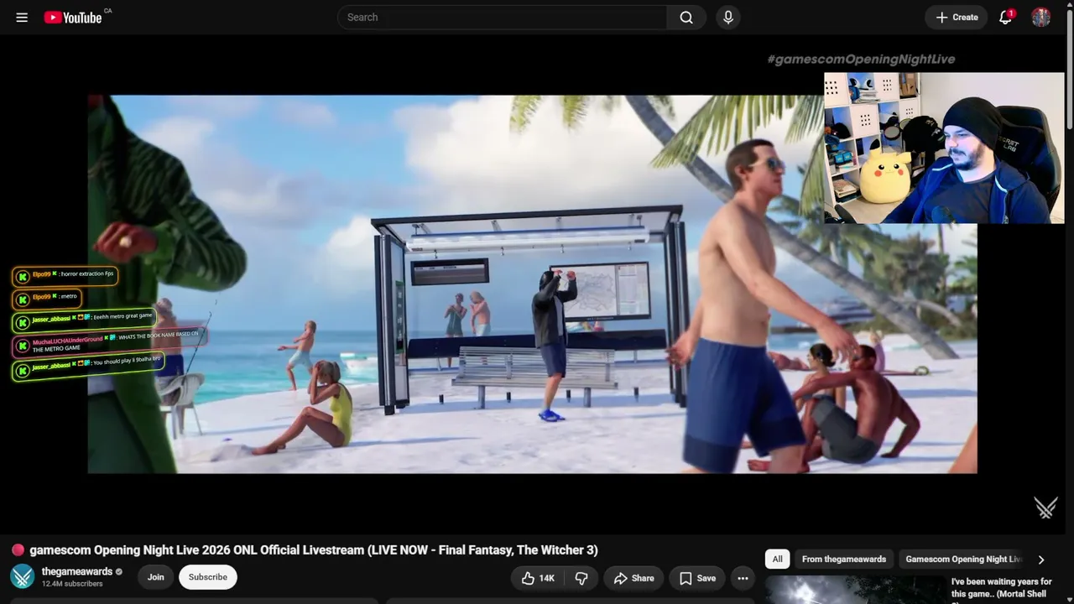Pause the livestream video player

pyautogui.click(x=532, y=284)
